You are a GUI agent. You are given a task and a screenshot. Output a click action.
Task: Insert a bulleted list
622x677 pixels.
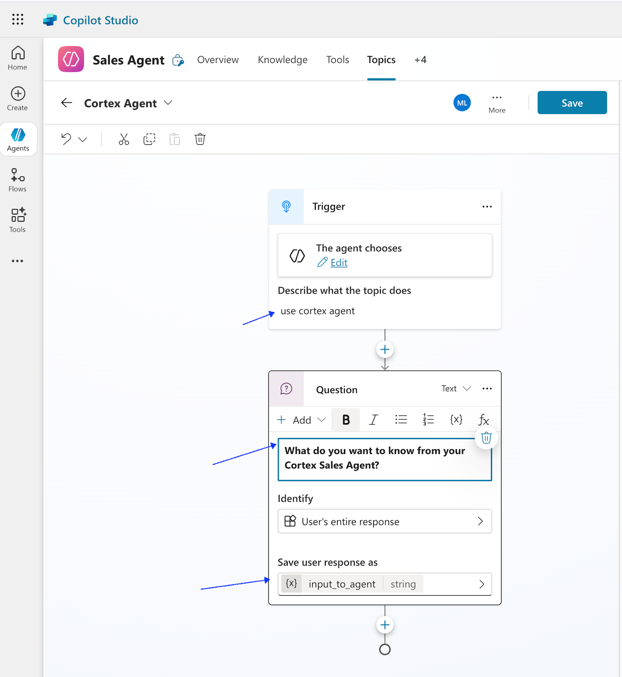(401, 420)
